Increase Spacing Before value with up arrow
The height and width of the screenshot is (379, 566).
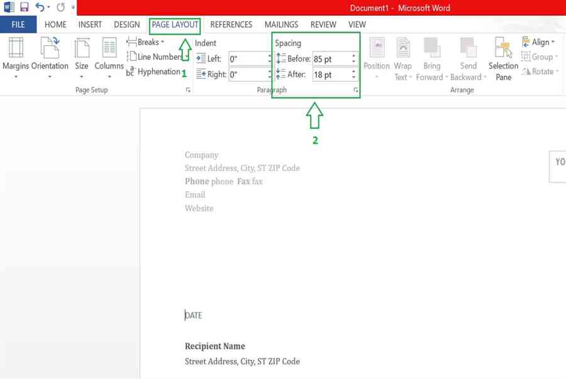(353, 55)
